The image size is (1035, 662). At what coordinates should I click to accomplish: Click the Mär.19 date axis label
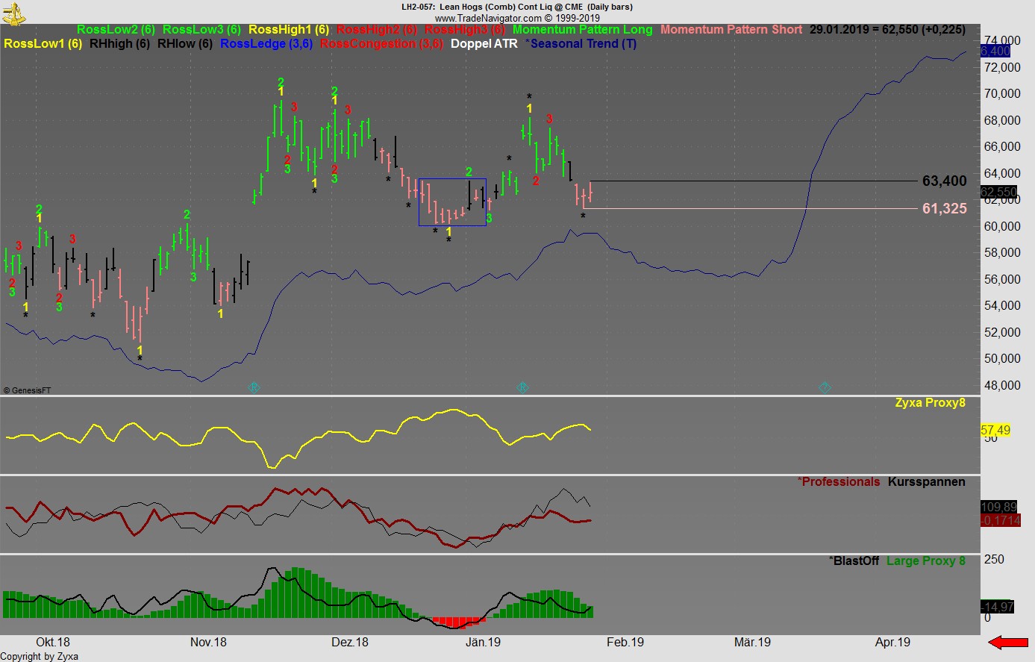[x=752, y=643]
